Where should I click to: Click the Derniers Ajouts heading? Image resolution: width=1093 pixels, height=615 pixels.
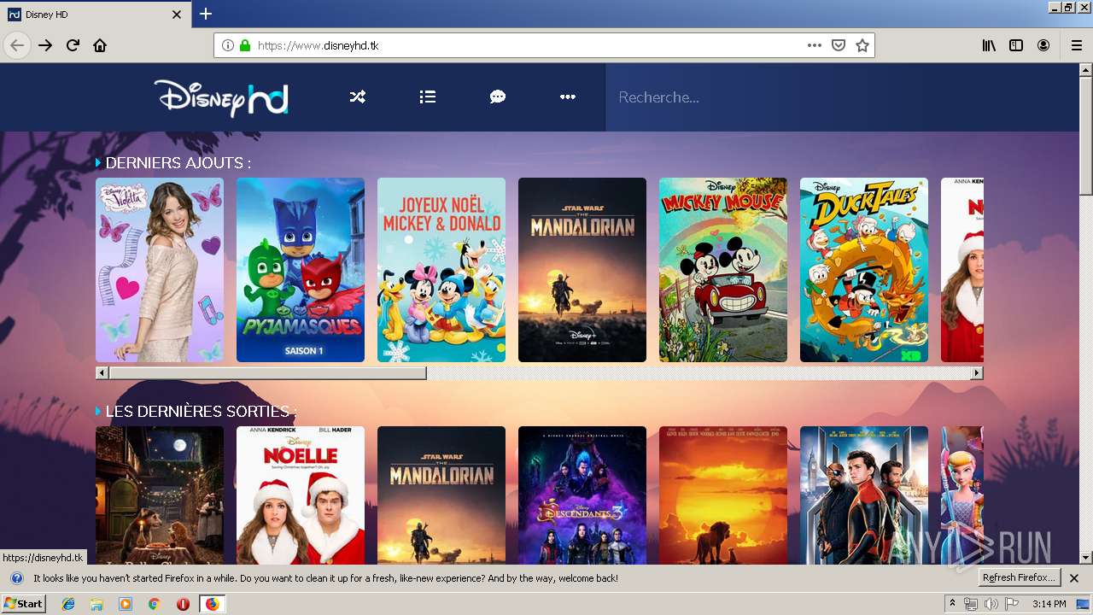(178, 162)
